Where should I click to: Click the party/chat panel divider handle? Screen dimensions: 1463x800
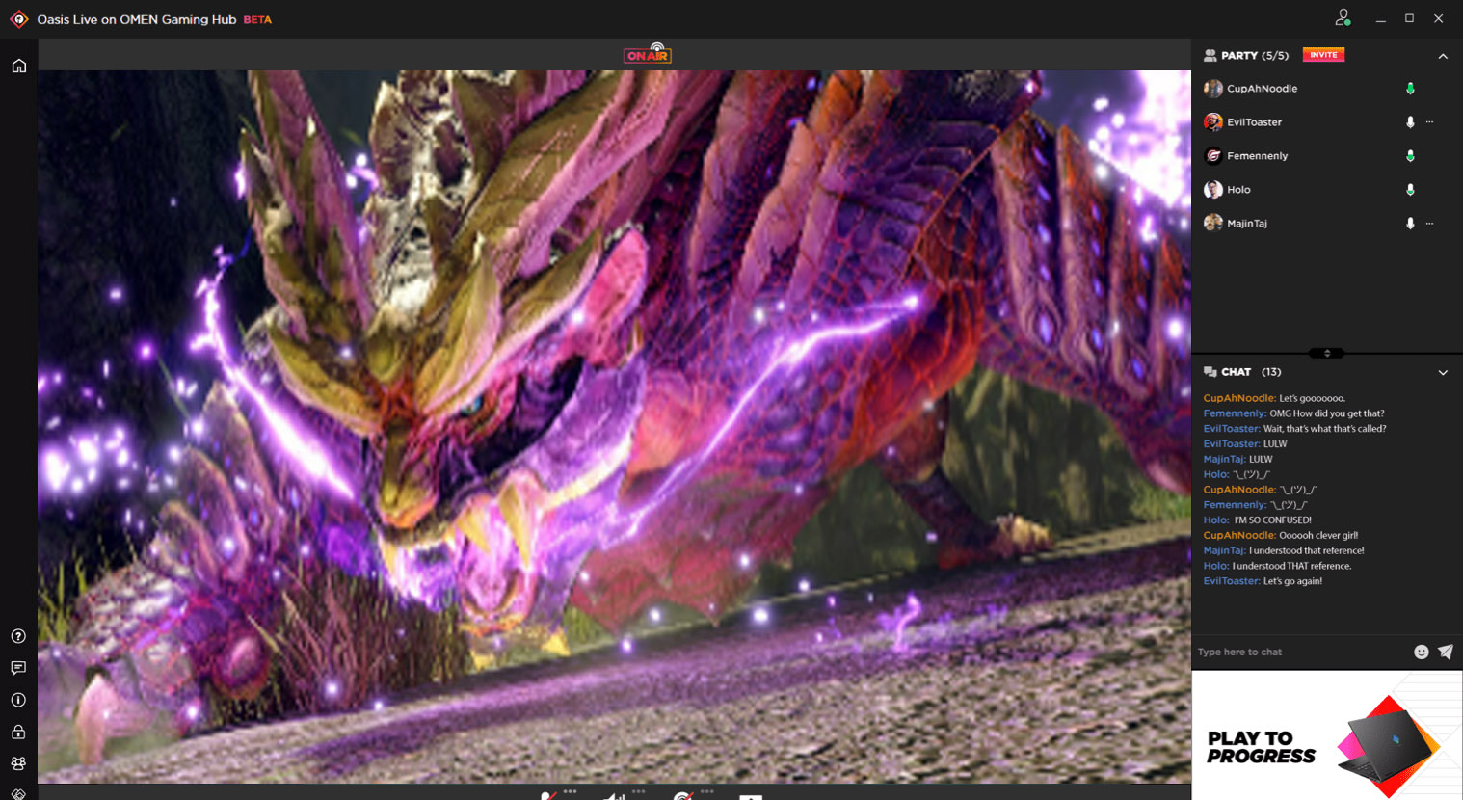pyautogui.click(x=1327, y=353)
